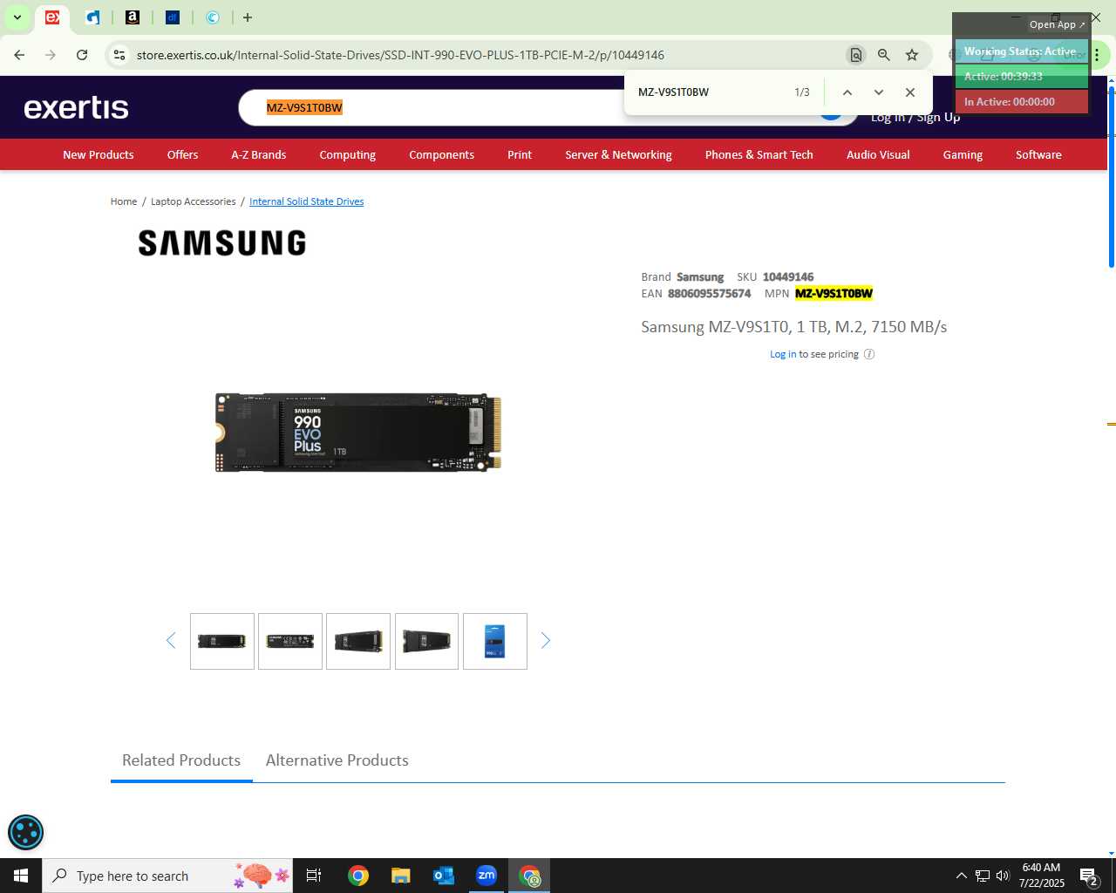Open the Server & Networking menu

(618, 154)
